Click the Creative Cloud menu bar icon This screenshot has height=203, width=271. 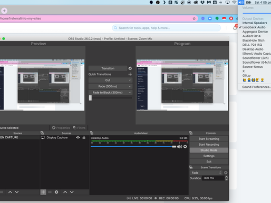click(196, 3)
